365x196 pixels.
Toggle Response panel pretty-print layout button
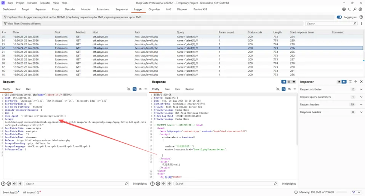coord(283,89)
